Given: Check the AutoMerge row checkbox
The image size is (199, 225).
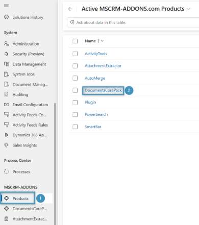Looking at the screenshot, I should pos(75,78).
